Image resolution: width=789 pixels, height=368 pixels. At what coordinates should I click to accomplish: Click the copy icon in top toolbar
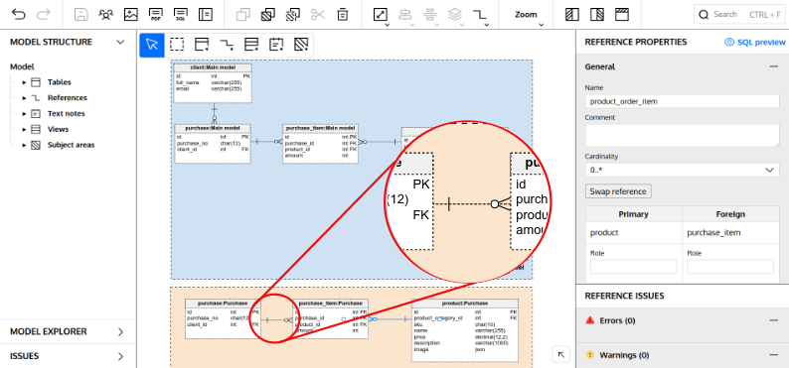pos(243,15)
